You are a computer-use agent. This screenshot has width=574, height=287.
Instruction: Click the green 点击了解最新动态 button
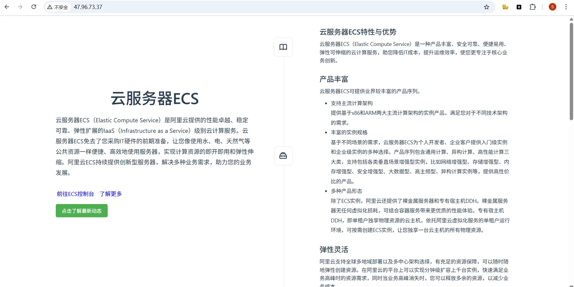tap(82, 211)
